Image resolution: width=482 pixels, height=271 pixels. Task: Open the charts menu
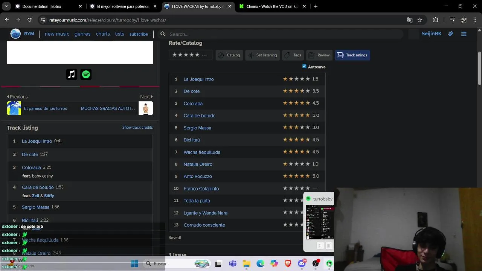coord(103,34)
